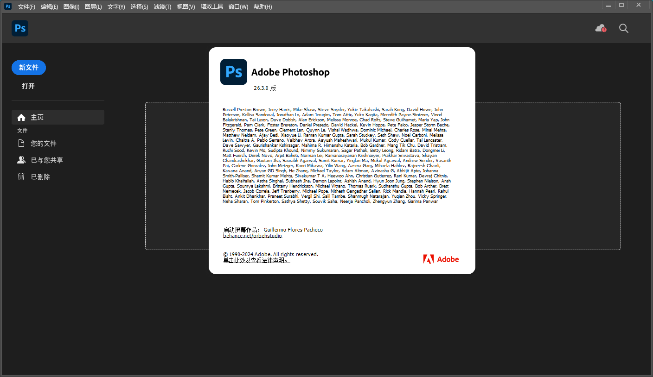Screen dimensions: 653x377
Task: Open the search magnifier icon
Action: coord(624,28)
